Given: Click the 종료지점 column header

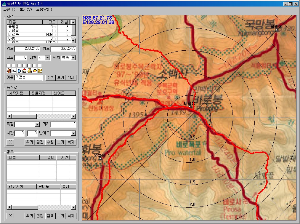Looking at the screenshot, I should click(x=41, y=93).
